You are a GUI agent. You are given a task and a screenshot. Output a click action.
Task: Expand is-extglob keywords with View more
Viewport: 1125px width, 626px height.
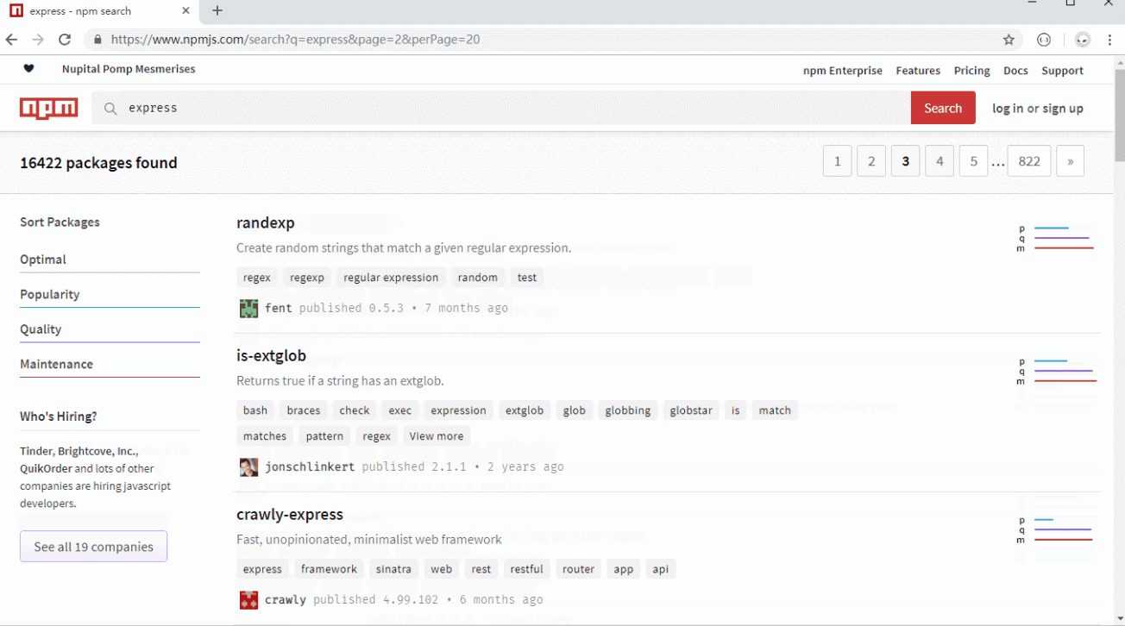(436, 436)
